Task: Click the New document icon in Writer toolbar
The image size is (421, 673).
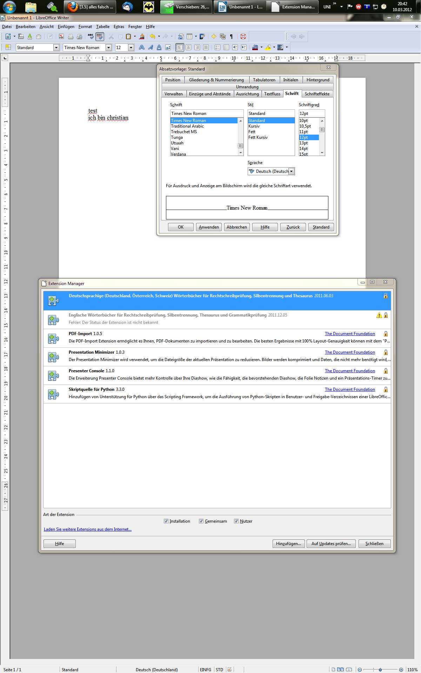Action: [x=8, y=36]
